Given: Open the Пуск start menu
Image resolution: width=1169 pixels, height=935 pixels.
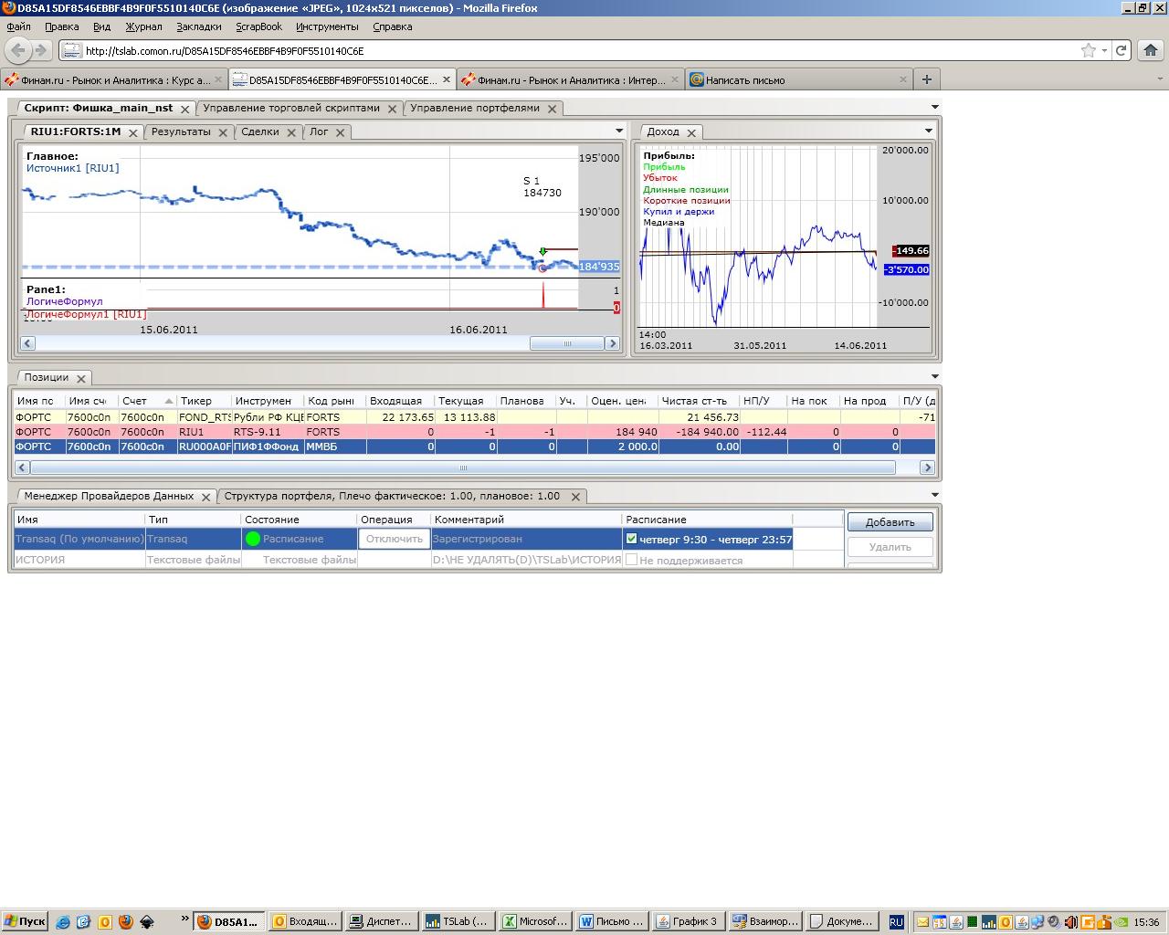Looking at the screenshot, I should click(25, 921).
